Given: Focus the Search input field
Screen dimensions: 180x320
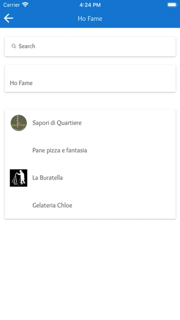Looking at the screenshot, I should pos(90,47).
